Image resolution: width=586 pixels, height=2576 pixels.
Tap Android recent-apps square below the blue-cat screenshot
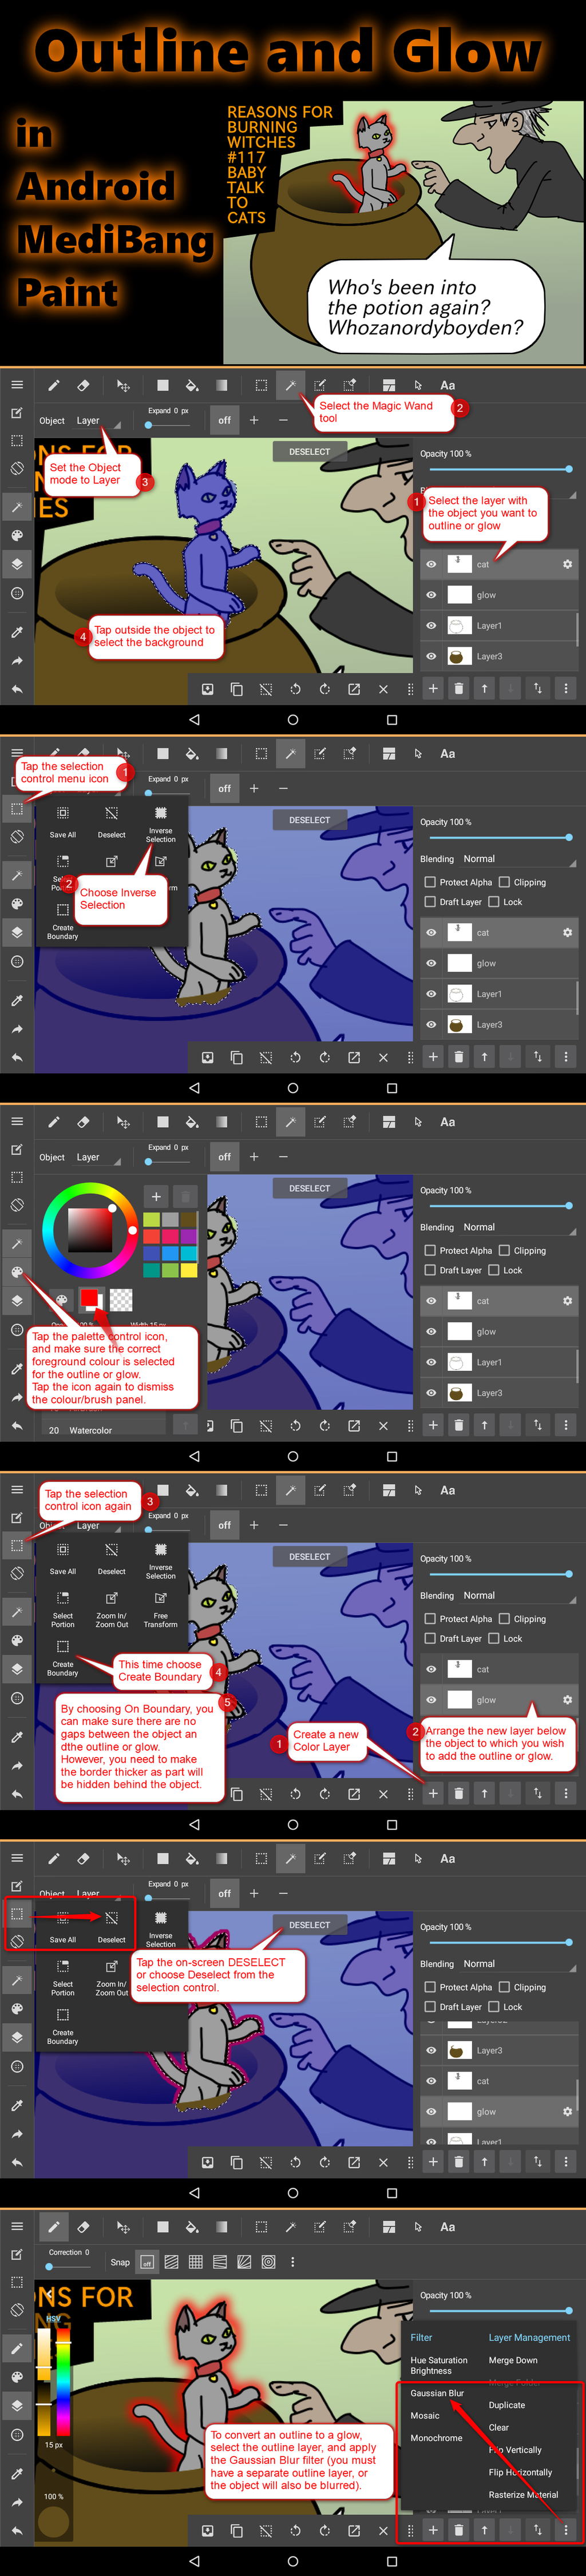(392, 719)
